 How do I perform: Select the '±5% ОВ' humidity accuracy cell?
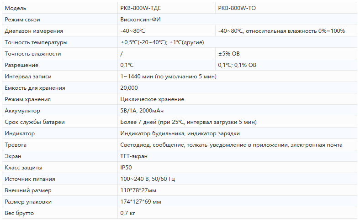coord(229,54)
